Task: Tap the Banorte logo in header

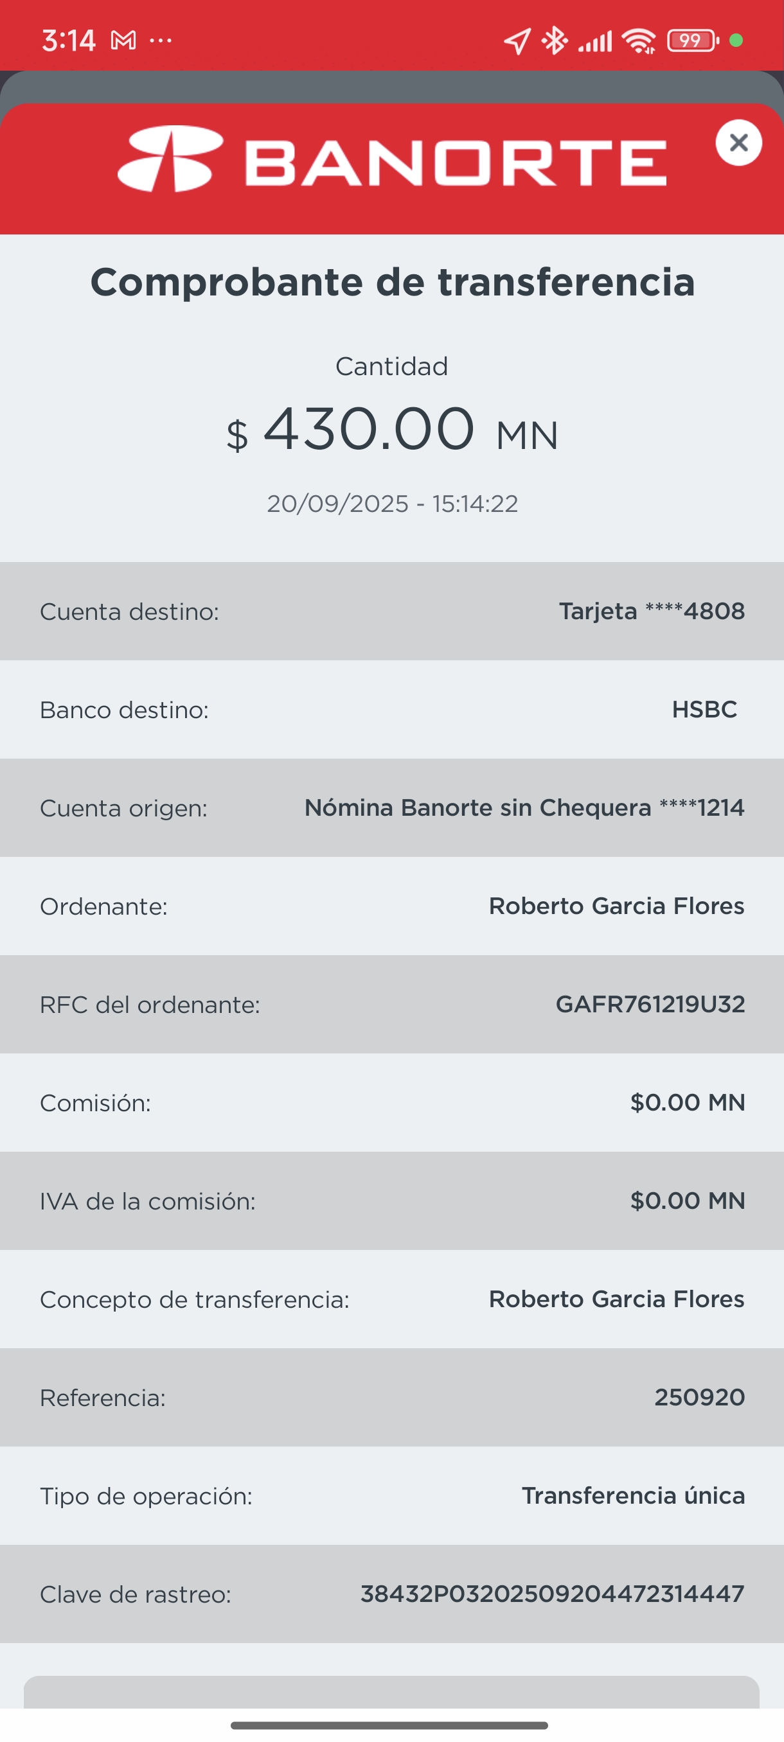Action: point(391,161)
